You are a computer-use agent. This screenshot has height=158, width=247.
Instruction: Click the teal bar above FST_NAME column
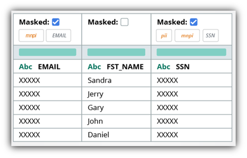116,52
